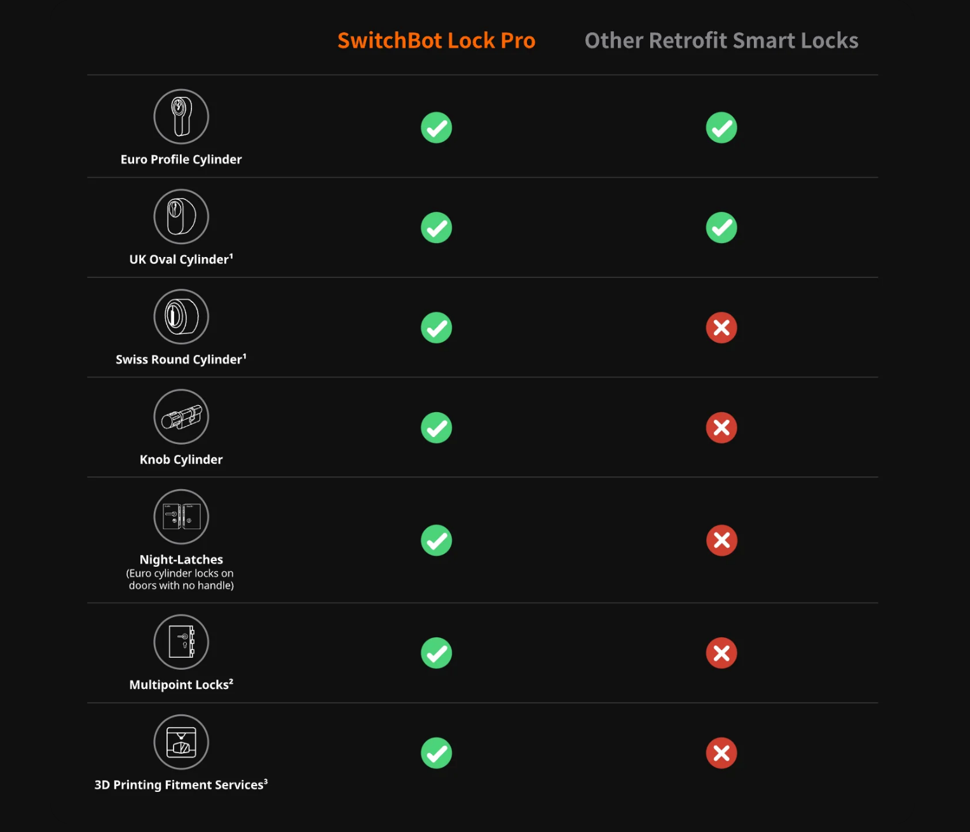970x832 pixels.
Task: Click other locks' green check for UK Oval Cylinder
Action: pos(721,228)
